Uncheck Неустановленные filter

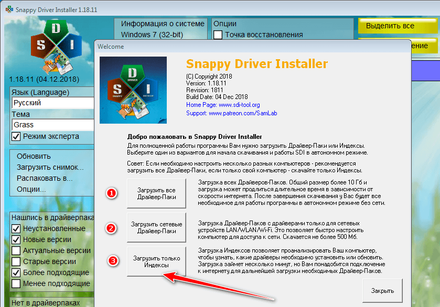[16, 229]
